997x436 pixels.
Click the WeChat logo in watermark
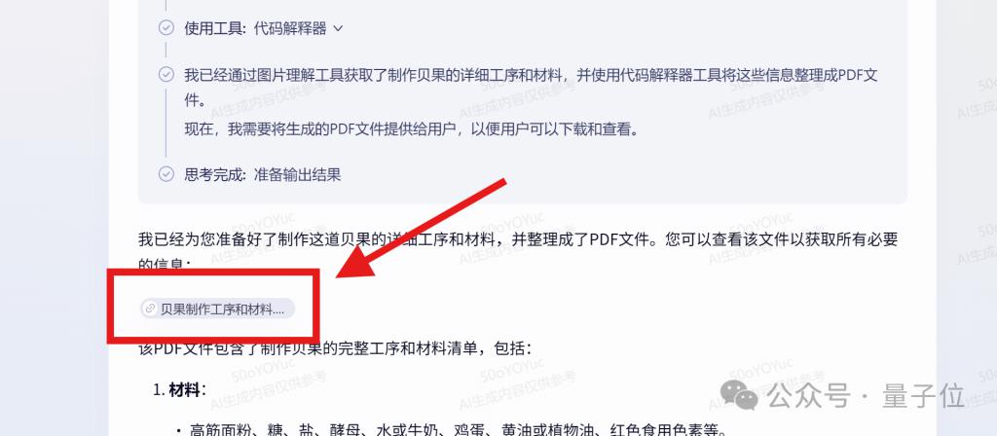[739, 395]
